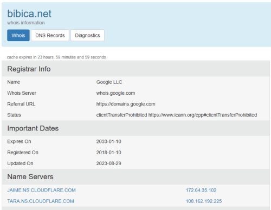Image resolution: width=271 pixels, height=210 pixels.
Task: Select the registrar name Google LLC
Action: click(109, 82)
